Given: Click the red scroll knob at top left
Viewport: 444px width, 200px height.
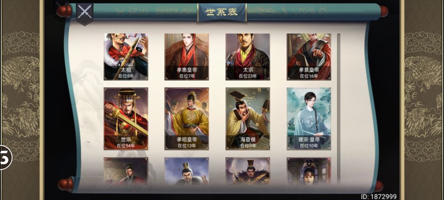Looking at the screenshot, I should tap(64, 11).
